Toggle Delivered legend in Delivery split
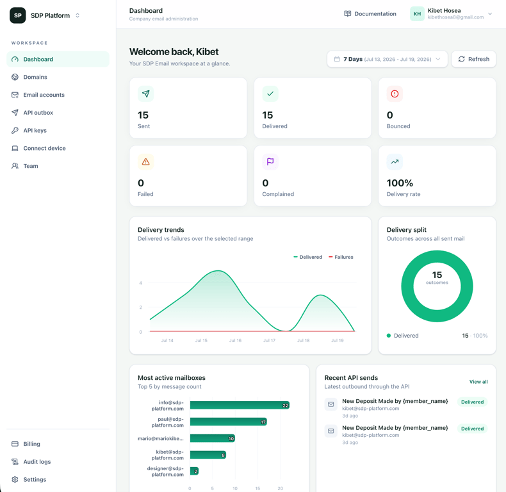The width and height of the screenshot is (506, 492). point(402,336)
